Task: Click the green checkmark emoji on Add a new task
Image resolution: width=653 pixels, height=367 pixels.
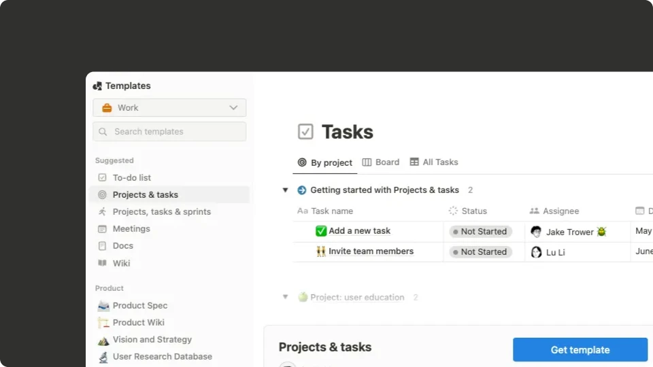Action: [x=321, y=231]
